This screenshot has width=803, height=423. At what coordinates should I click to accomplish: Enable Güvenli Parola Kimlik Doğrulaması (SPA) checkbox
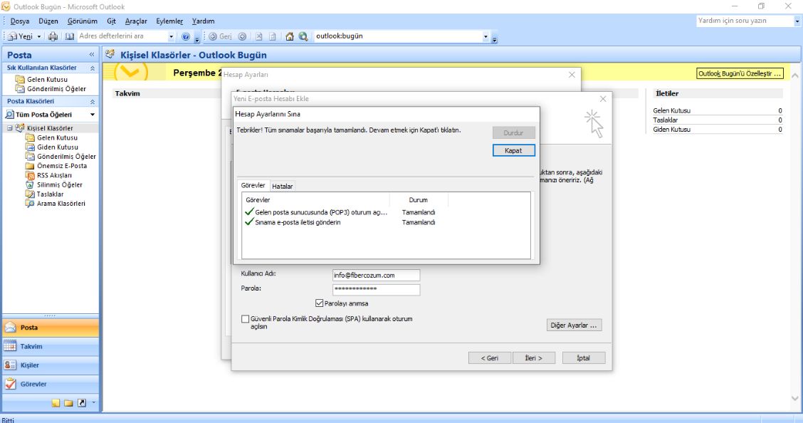[246, 319]
